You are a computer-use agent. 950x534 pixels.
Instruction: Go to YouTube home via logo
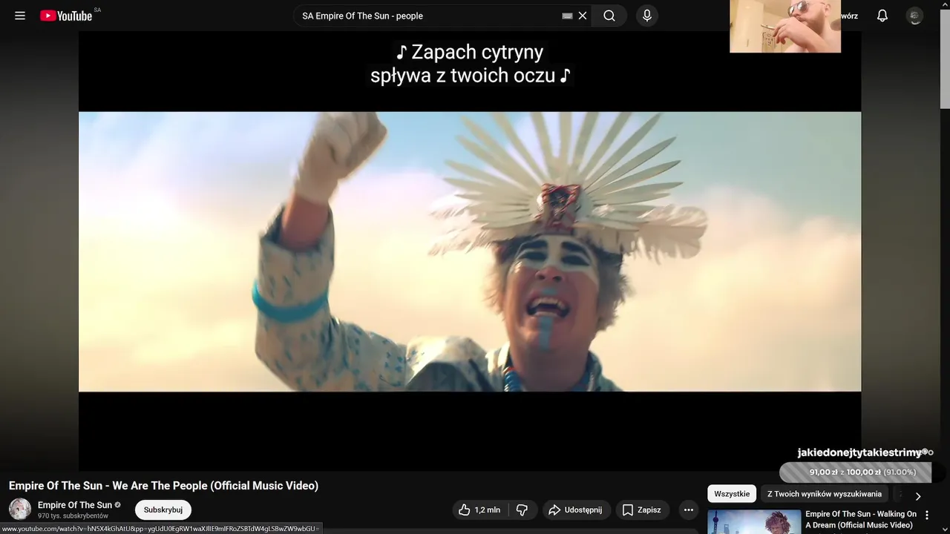[x=66, y=16]
